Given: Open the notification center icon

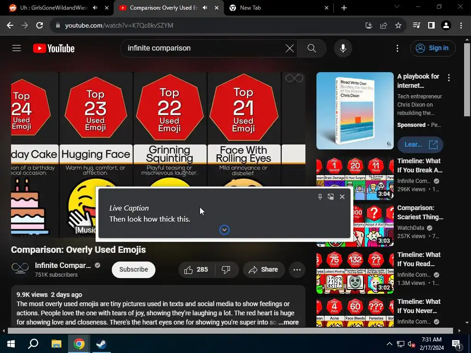Looking at the screenshot, I should 456,344.
